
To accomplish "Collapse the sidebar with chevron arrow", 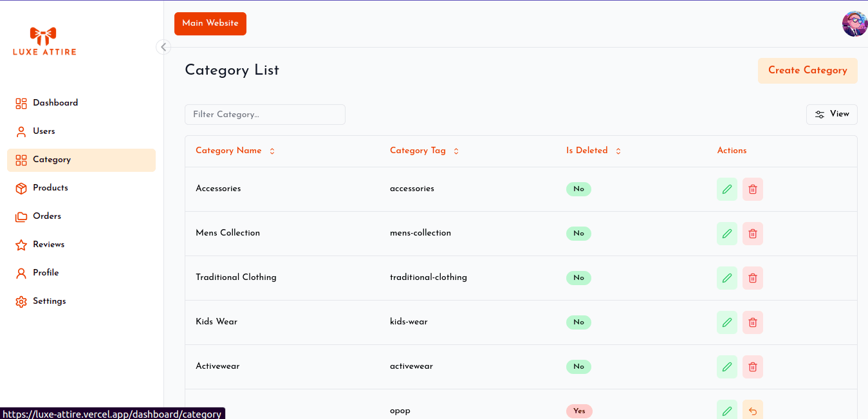I will (163, 47).
